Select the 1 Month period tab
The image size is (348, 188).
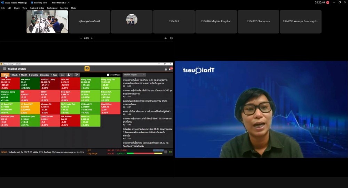click(23, 75)
